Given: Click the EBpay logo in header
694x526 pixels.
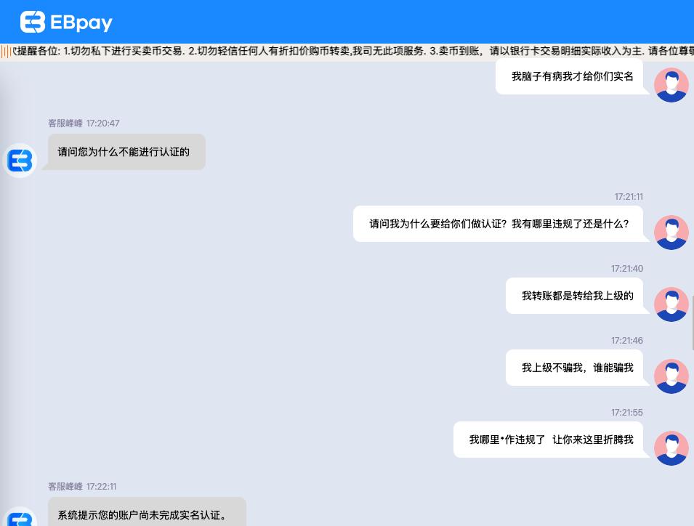Looking at the screenshot, I should (x=33, y=22).
